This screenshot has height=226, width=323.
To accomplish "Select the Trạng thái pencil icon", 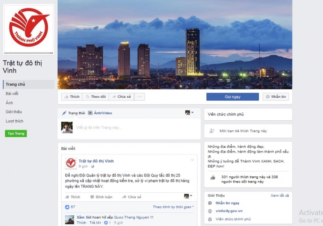I will point(65,113).
